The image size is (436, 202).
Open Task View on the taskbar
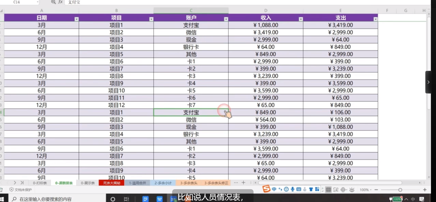click(x=127, y=199)
